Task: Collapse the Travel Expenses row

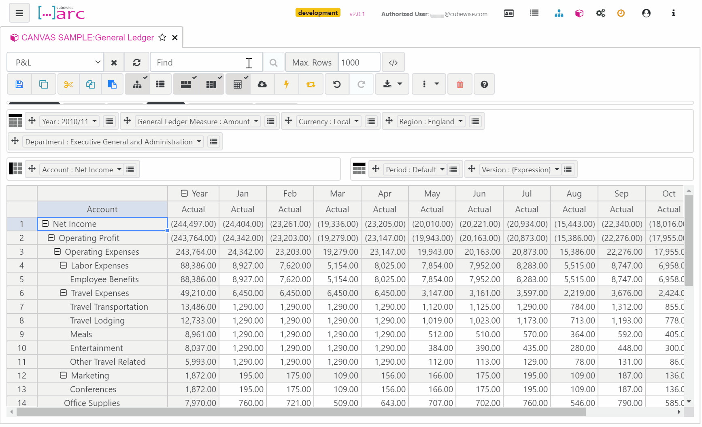Action: (x=64, y=293)
